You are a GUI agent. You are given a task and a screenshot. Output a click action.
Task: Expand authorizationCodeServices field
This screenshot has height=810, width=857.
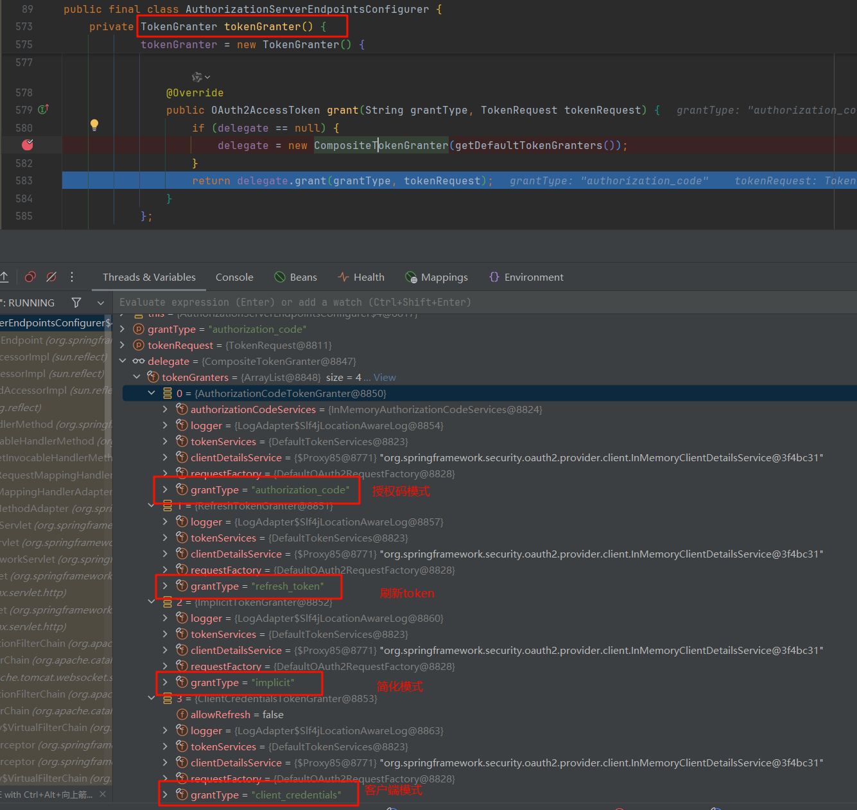click(x=166, y=409)
